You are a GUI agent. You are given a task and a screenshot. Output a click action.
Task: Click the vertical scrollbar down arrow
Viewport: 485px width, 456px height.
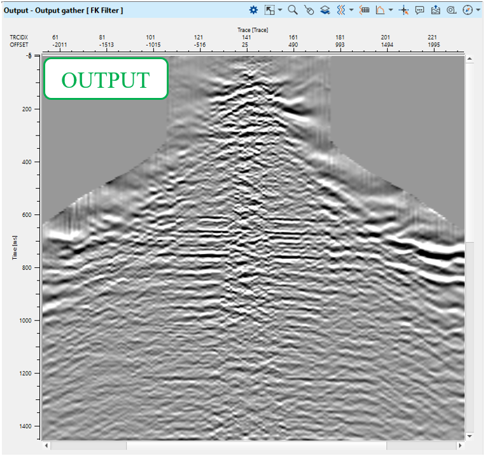[470, 436]
